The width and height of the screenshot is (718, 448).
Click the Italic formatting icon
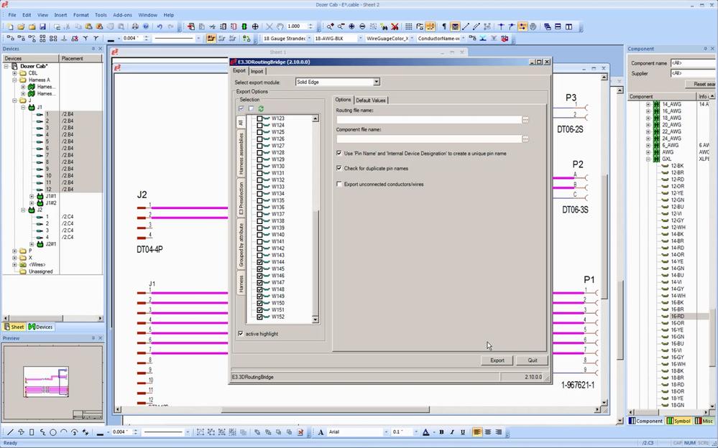[452, 432]
